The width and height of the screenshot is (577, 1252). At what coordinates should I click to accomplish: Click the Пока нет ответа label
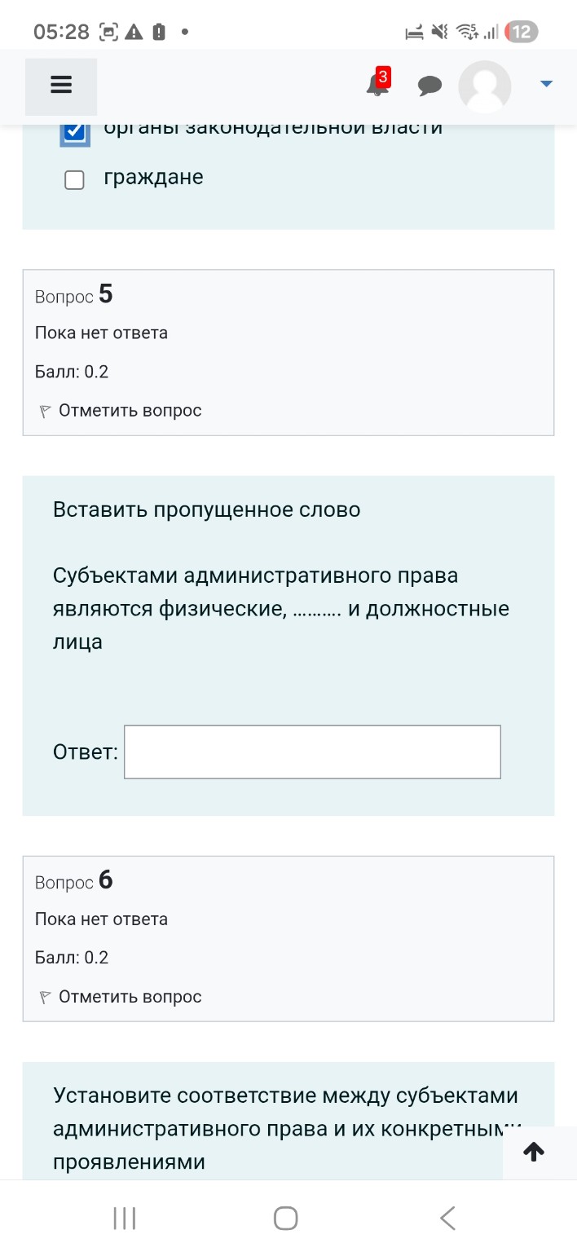coord(101,333)
